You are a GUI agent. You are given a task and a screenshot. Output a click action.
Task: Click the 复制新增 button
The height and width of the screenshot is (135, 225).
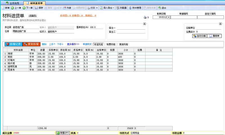pyautogui.click(x=31, y=44)
